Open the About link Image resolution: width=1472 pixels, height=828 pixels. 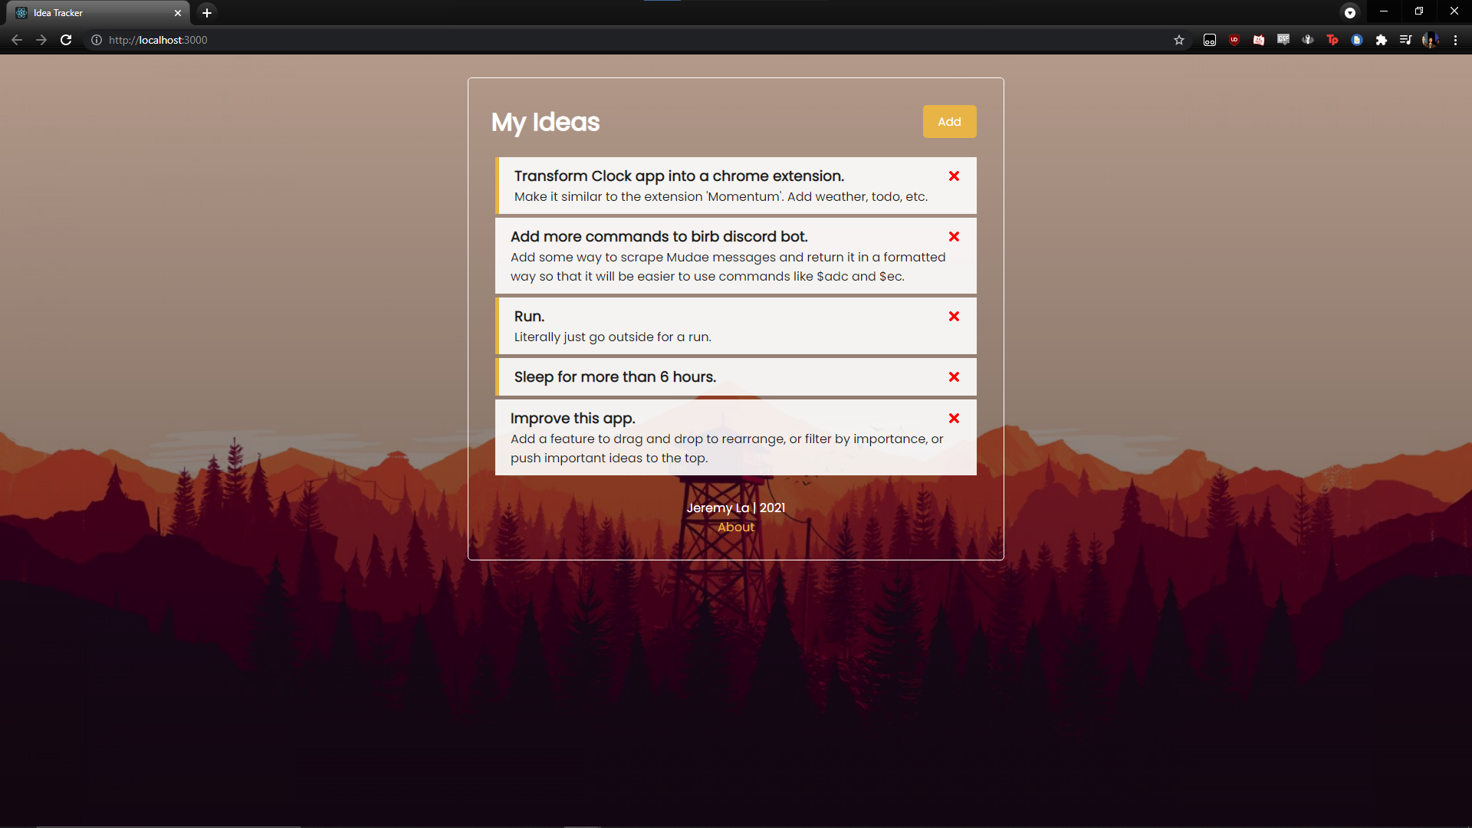pos(735,527)
